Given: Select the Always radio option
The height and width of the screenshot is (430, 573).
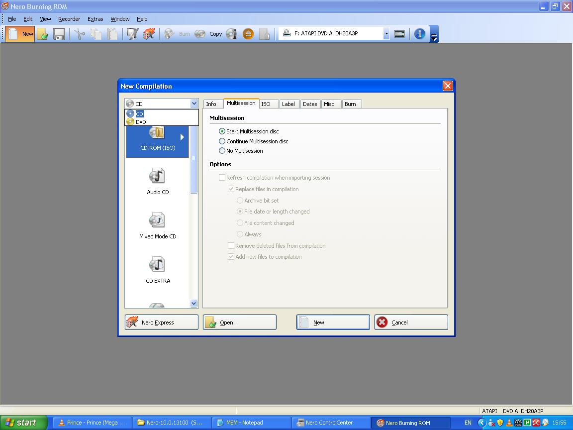Looking at the screenshot, I should (x=240, y=233).
